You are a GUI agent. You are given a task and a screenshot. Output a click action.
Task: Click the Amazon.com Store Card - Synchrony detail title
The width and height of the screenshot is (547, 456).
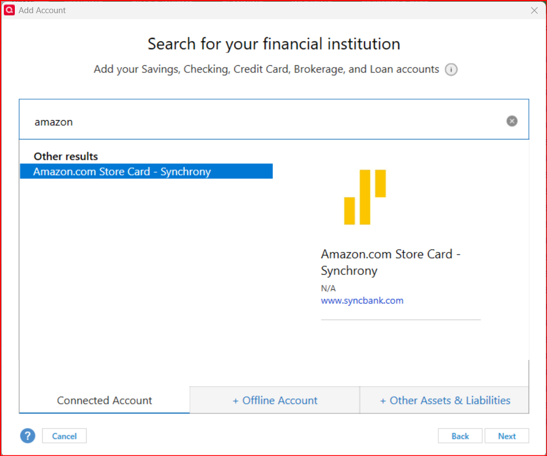[391, 262]
